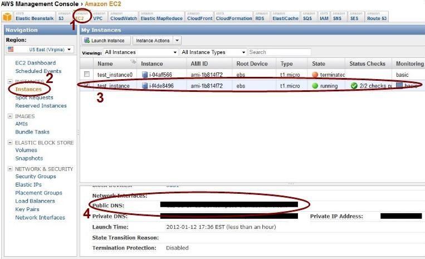Open Volumes under Elastic Block Store

26,150
